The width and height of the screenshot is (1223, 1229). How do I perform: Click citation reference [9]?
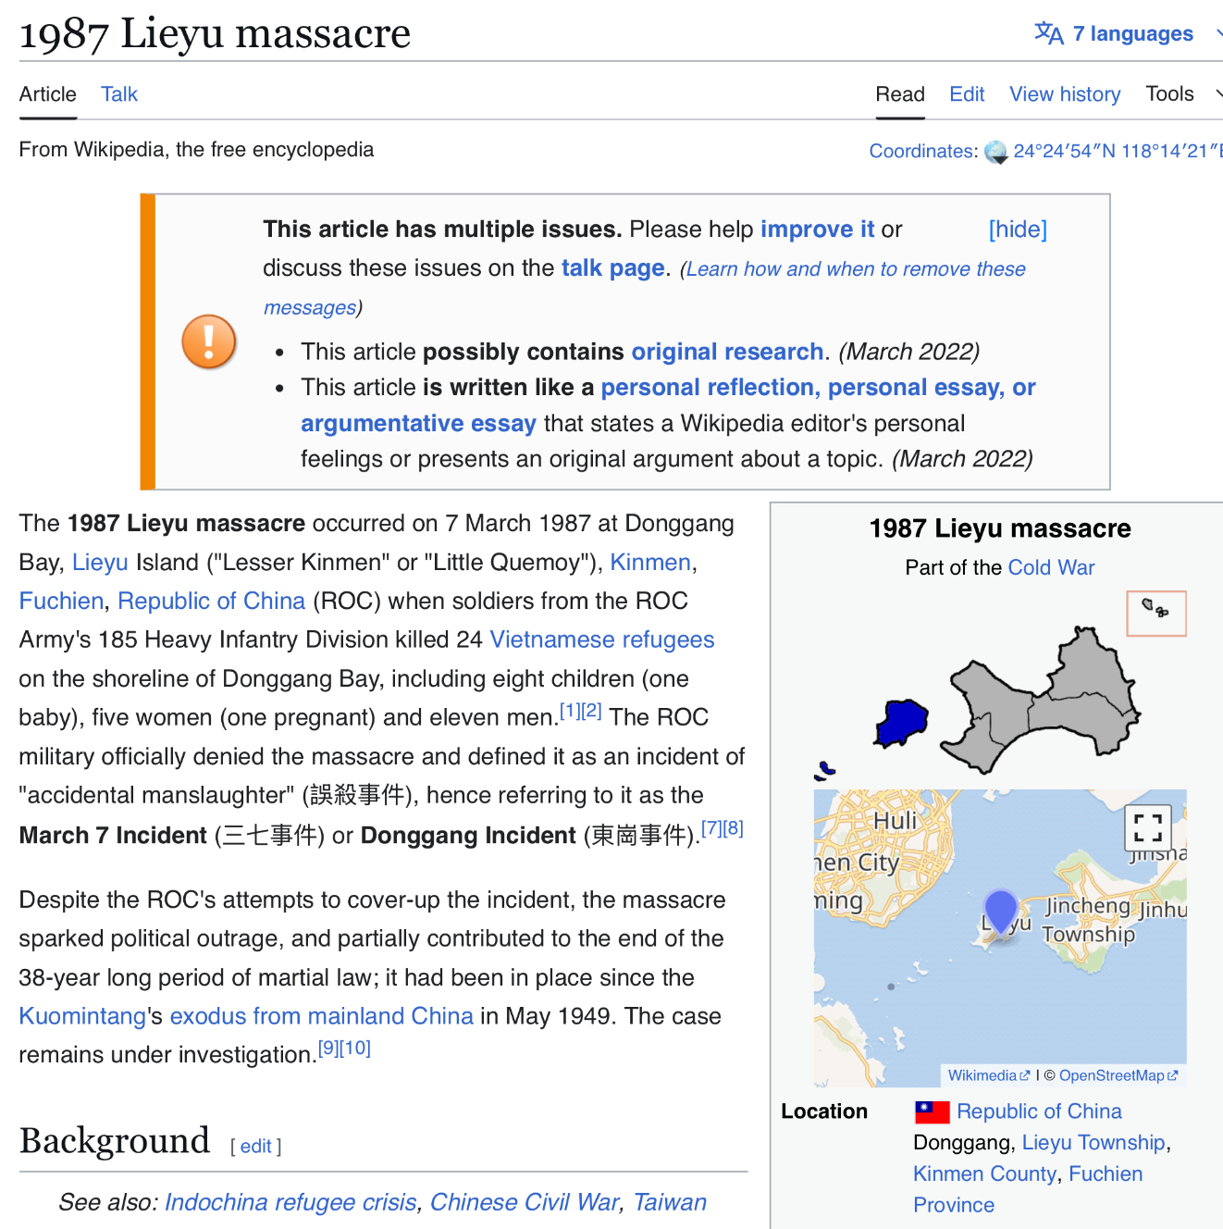pyautogui.click(x=328, y=1048)
